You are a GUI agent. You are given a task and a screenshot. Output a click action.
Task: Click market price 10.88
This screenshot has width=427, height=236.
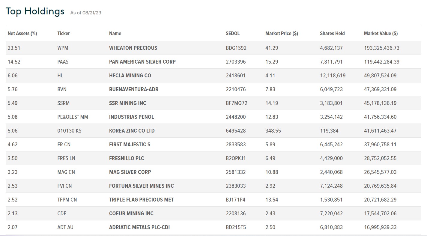coord(272,172)
